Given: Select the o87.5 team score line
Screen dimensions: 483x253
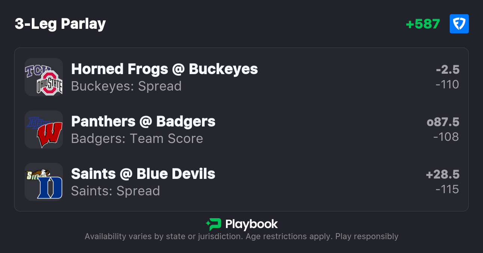Looking at the screenshot, I should [x=443, y=122].
